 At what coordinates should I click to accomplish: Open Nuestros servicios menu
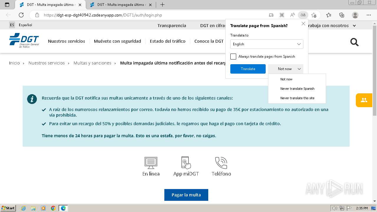[67, 41]
